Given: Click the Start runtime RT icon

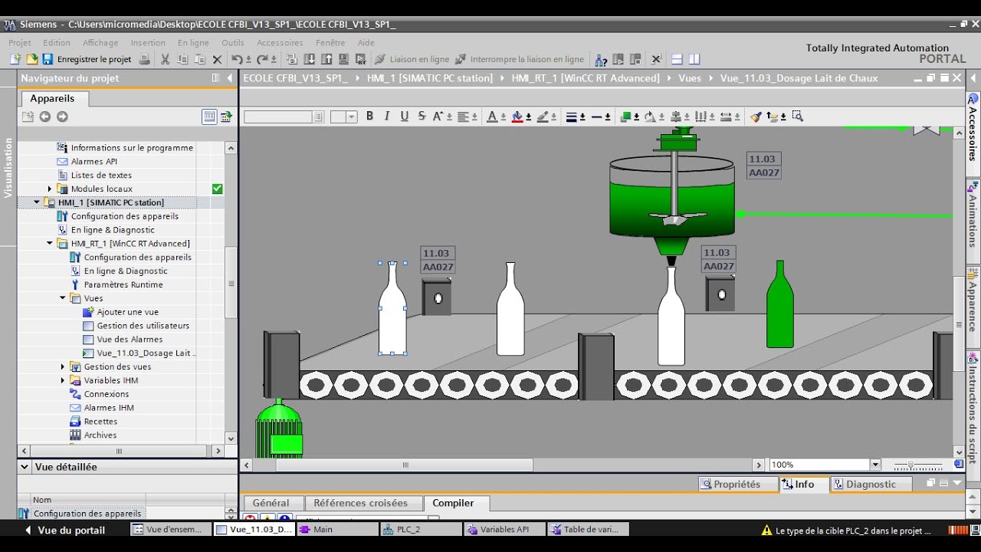Looking at the screenshot, I should pos(361,59).
